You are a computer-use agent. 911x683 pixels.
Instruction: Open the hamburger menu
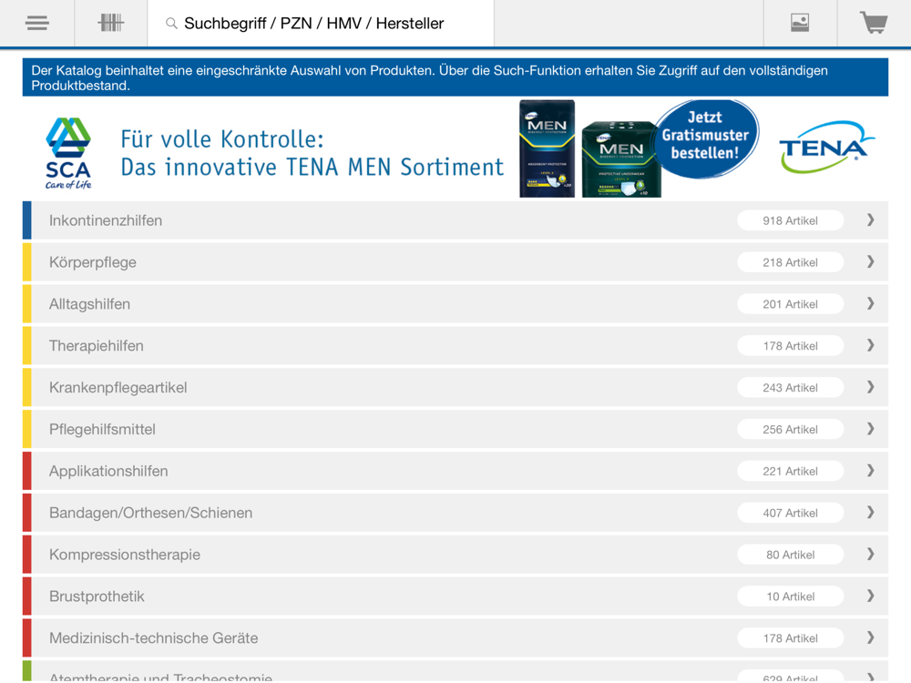[36, 24]
